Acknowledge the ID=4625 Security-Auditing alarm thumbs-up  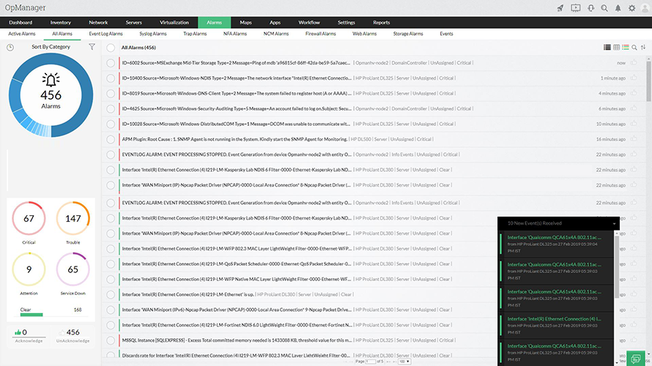tap(633, 108)
